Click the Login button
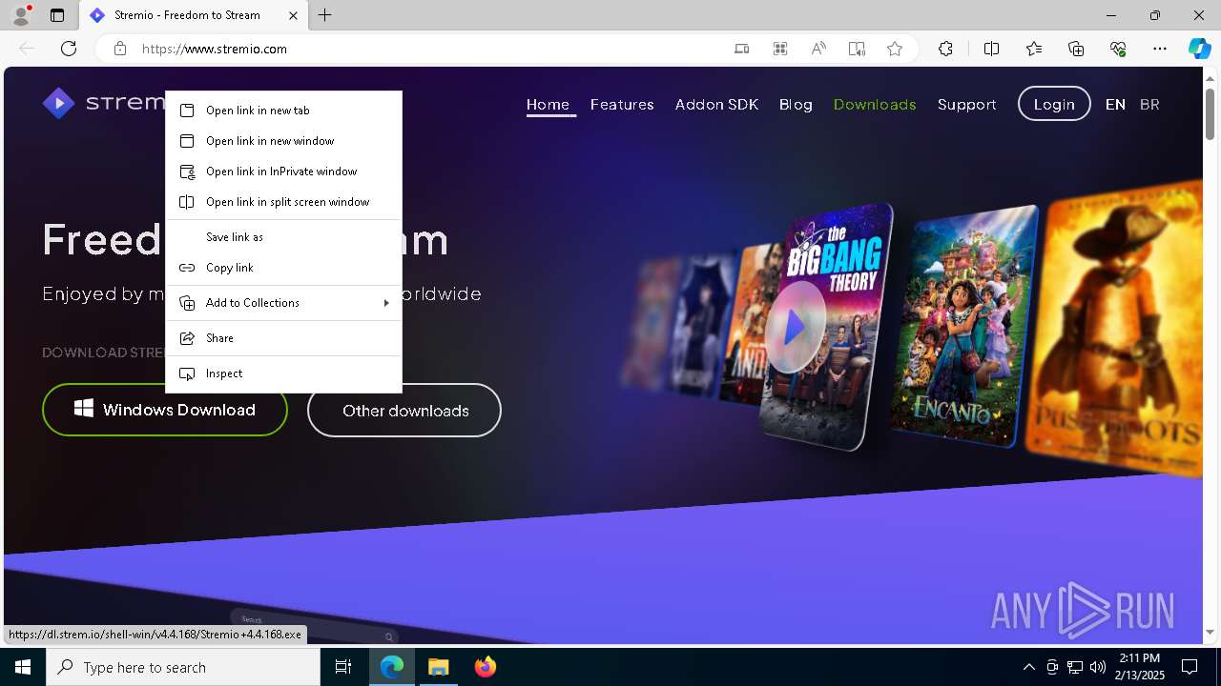Screen dimensions: 1221x686 [1054, 104]
